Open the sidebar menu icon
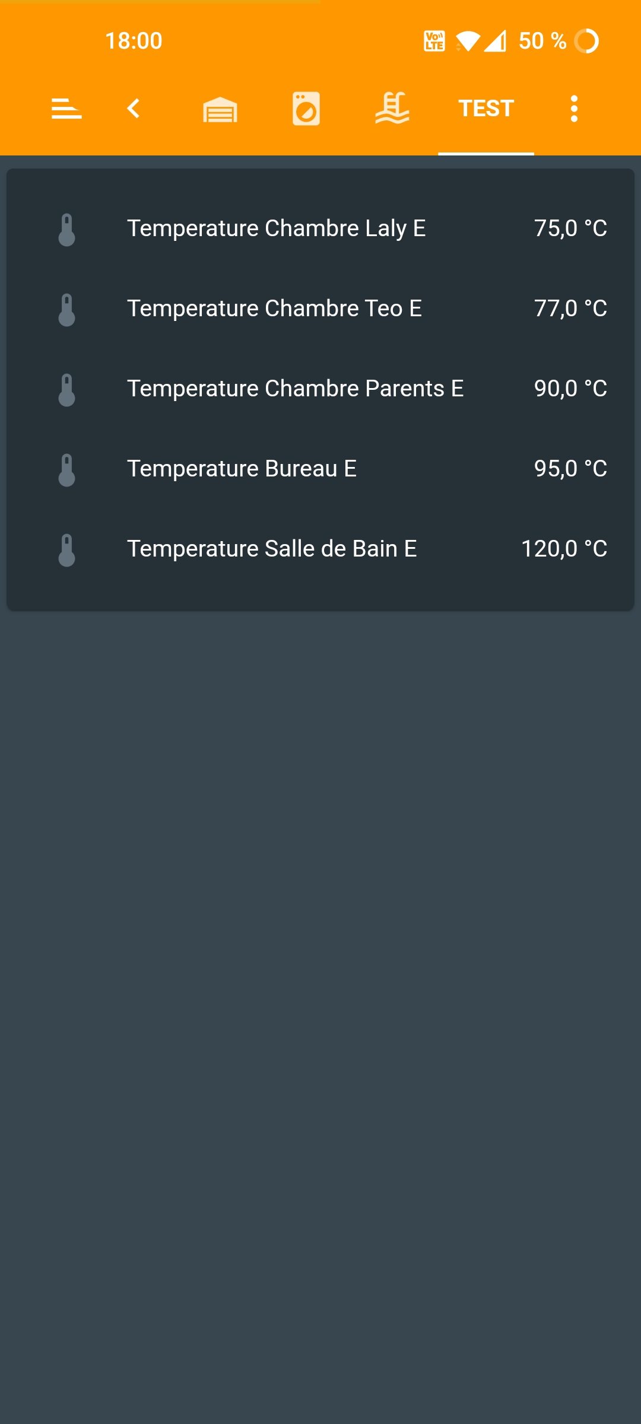641x1424 pixels. coord(66,109)
